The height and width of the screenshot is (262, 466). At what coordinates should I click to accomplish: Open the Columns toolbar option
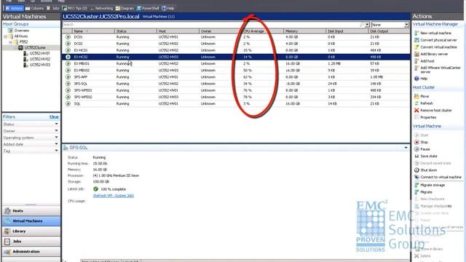coord(34,8)
